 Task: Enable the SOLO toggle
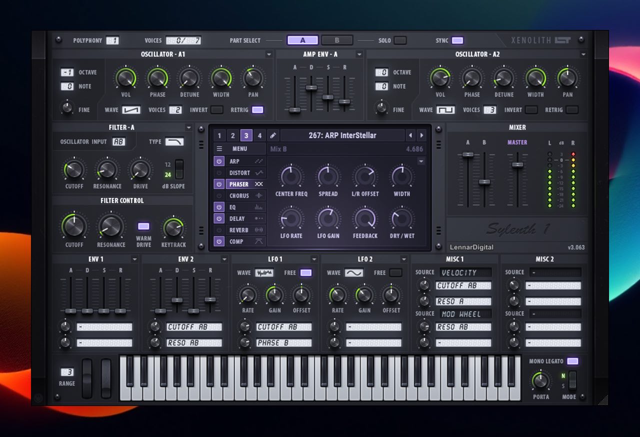[x=400, y=40]
